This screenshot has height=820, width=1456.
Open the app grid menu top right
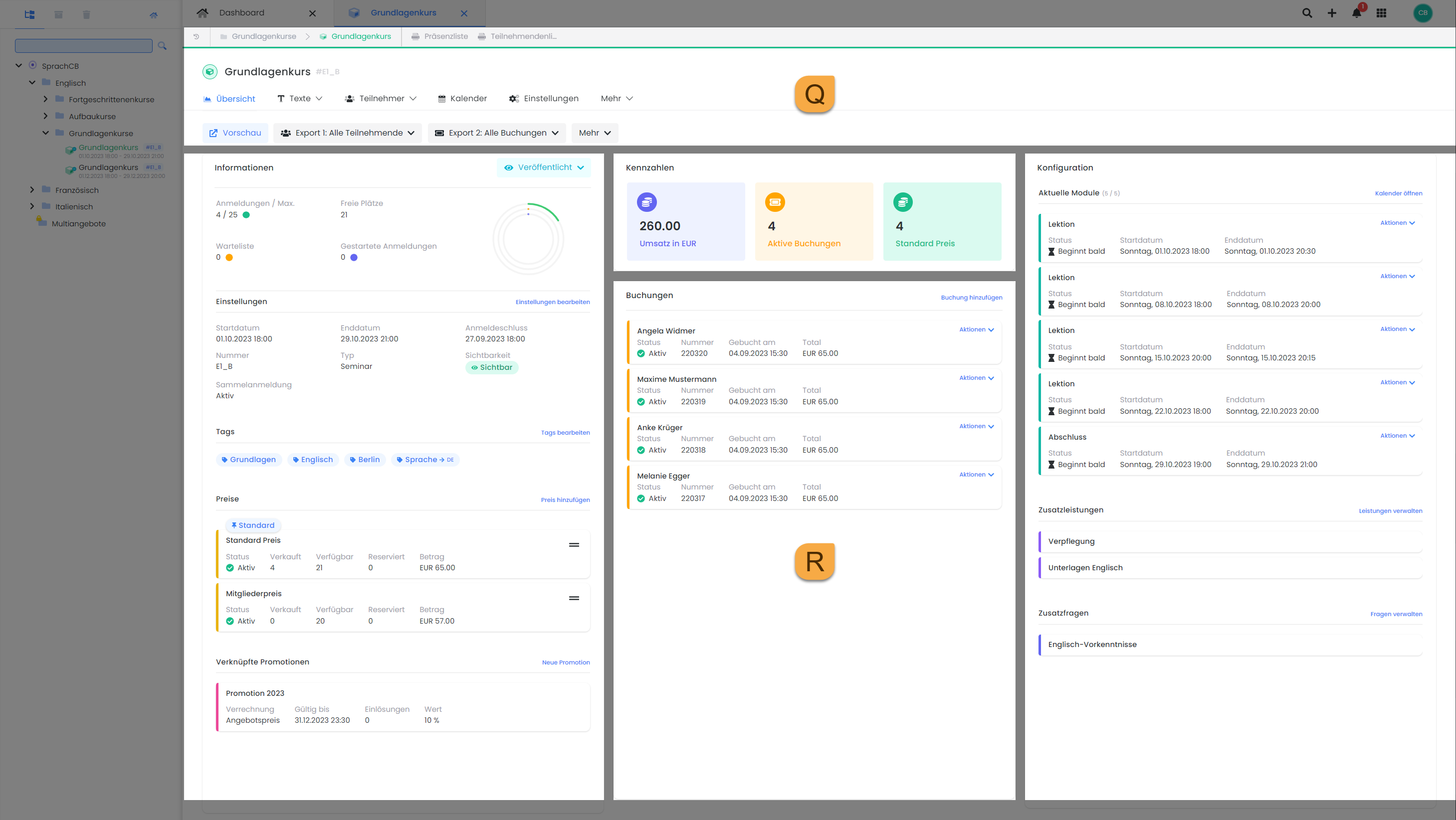pyautogui.click(x=1381, y=12)
